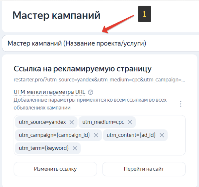Click the UTM-метки и параметры URL label

click(49, 92)
